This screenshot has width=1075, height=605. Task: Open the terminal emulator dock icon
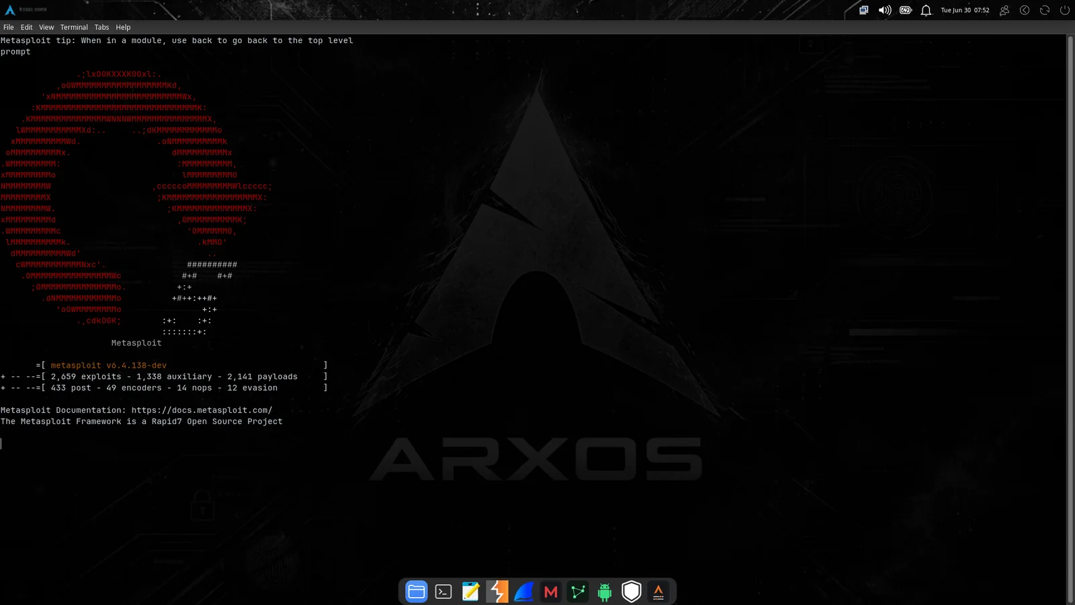pos(443,592)
